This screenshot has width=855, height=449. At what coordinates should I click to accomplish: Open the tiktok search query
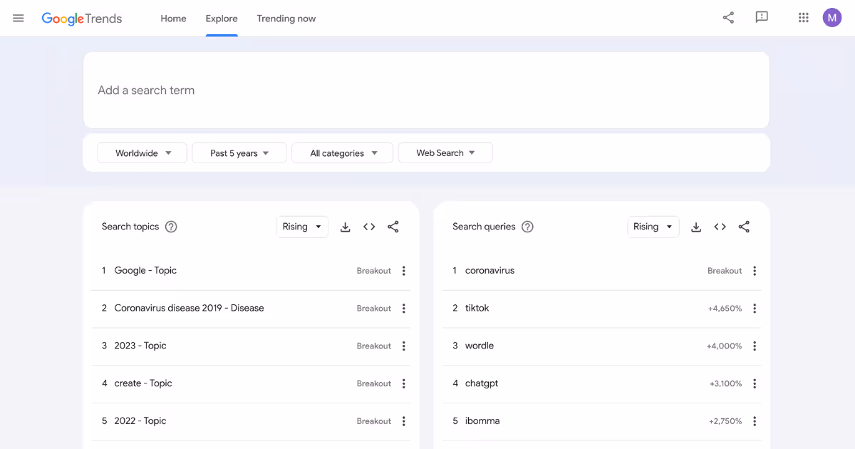(x=477, y=309)
